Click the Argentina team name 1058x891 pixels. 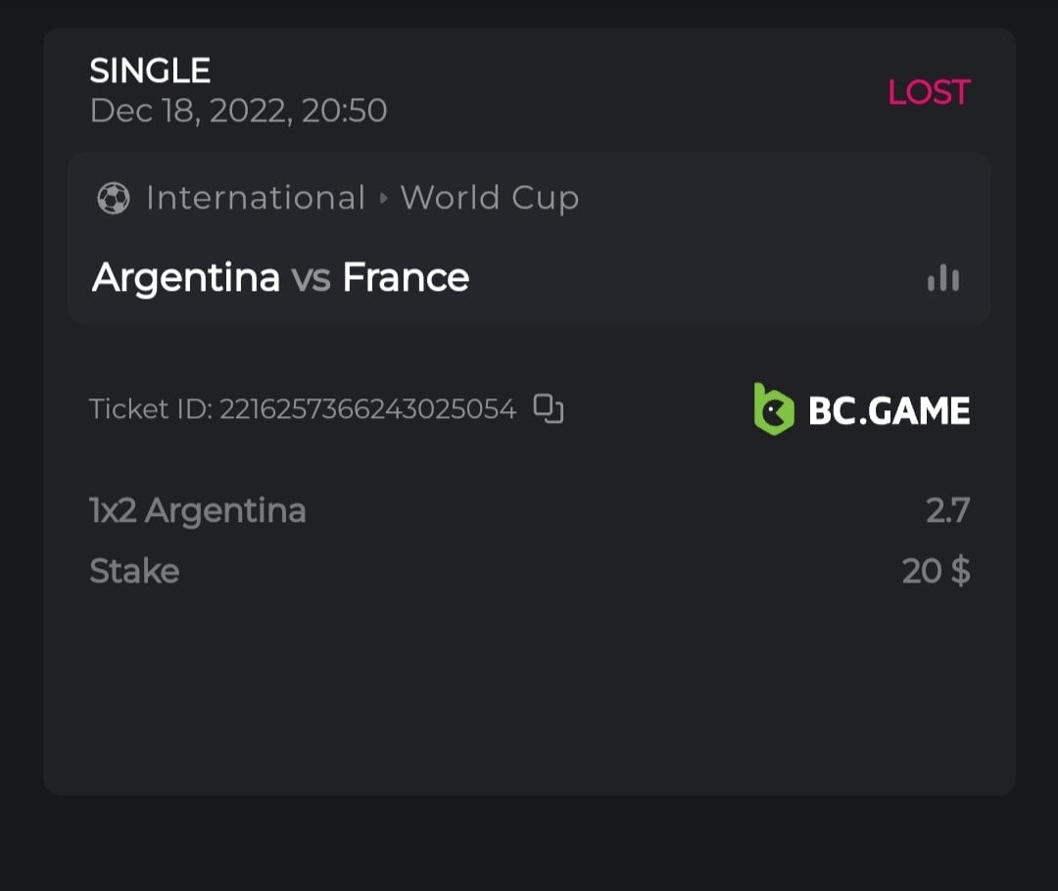(186, 278)
